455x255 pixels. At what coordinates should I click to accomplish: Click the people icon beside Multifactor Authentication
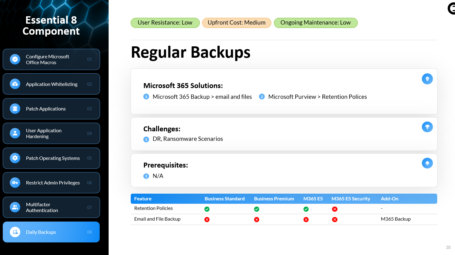point(15,207)
